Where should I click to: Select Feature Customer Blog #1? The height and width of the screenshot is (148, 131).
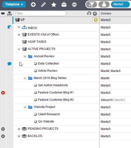pyautogui.click(x=56, y=92)
